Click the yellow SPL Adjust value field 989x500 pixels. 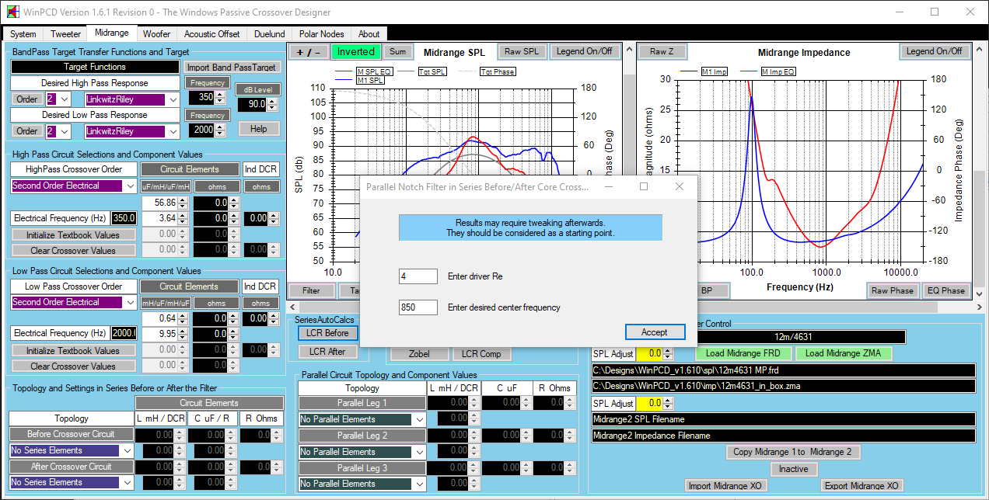tap(648, 354)
